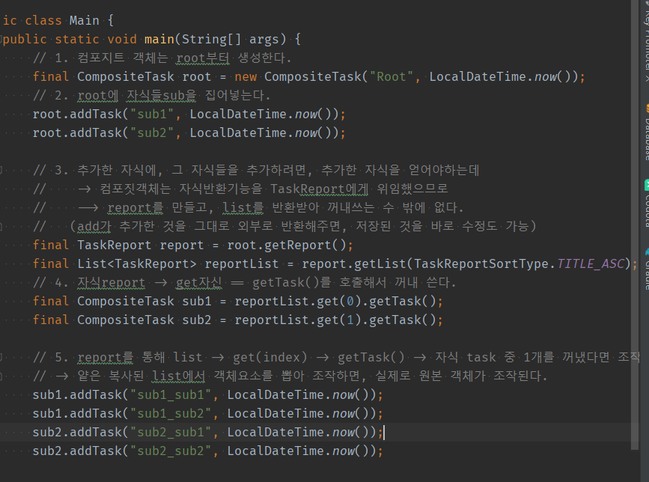Click the "Root" string literal

click(x=391, y=76)
